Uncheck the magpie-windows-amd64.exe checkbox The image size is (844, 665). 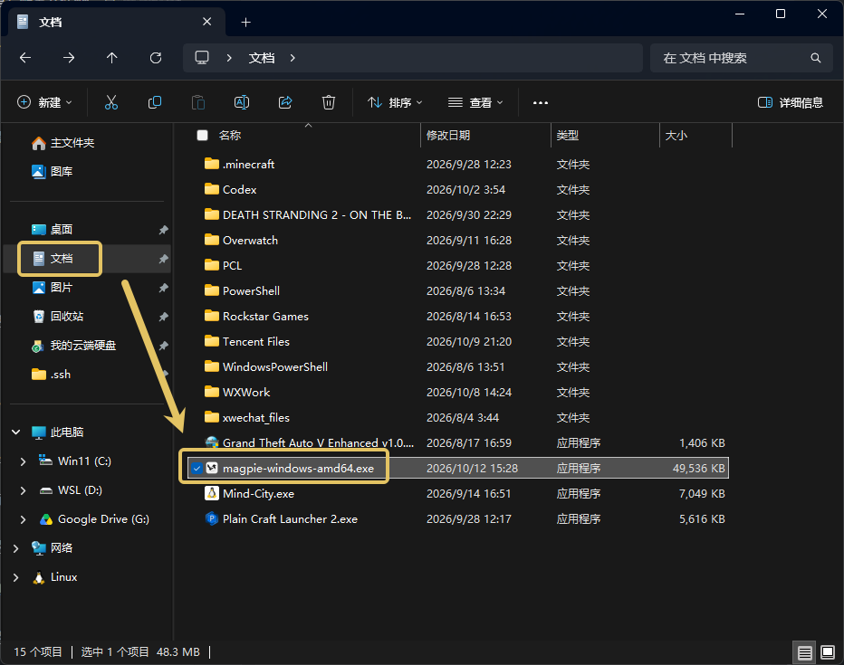click(x=197, y=469)
